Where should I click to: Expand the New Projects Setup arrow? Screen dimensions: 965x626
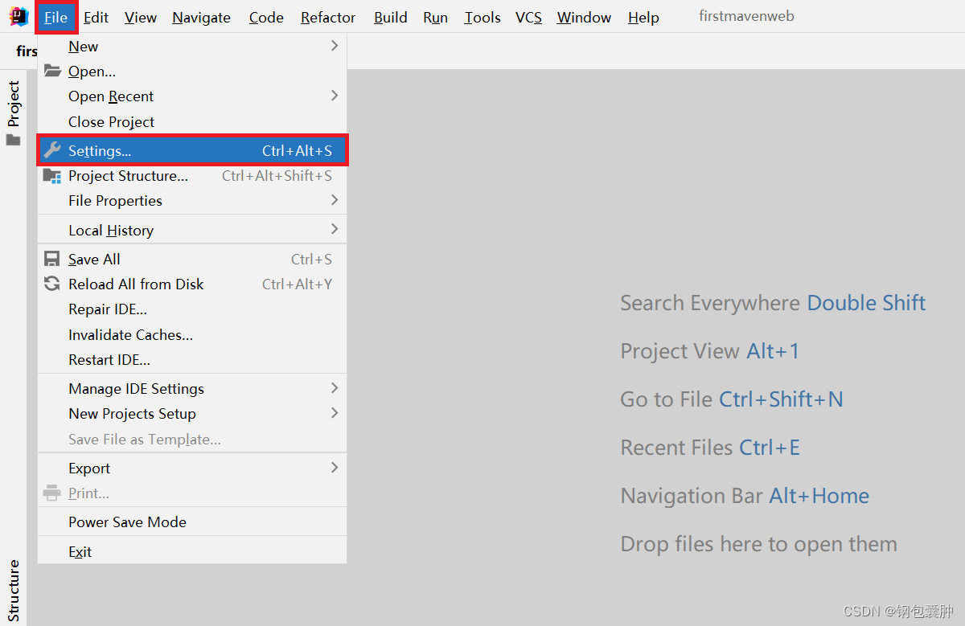pos(335,413)
